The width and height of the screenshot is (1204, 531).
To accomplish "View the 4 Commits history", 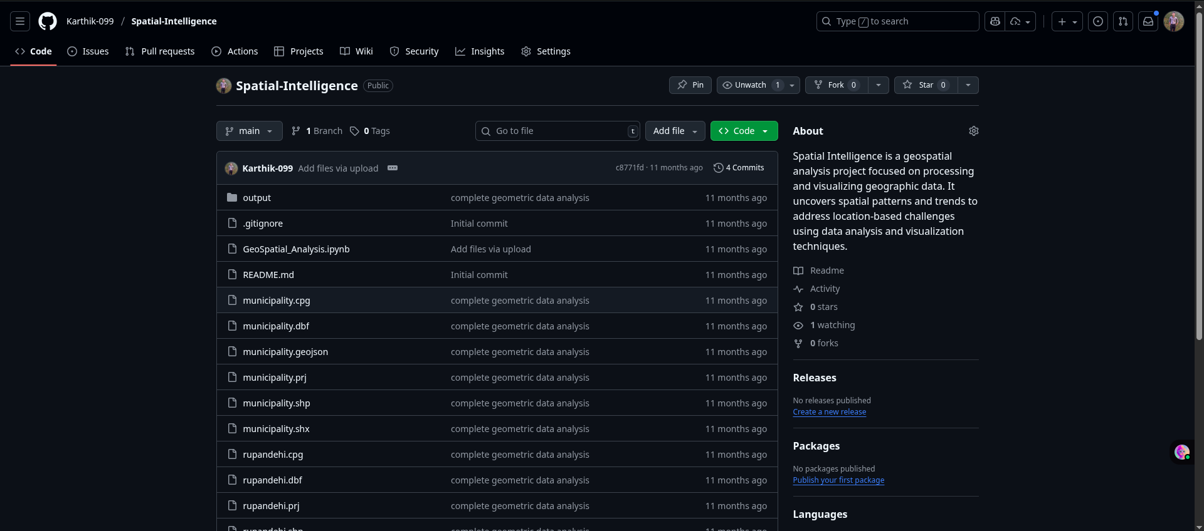I will 739,168.
